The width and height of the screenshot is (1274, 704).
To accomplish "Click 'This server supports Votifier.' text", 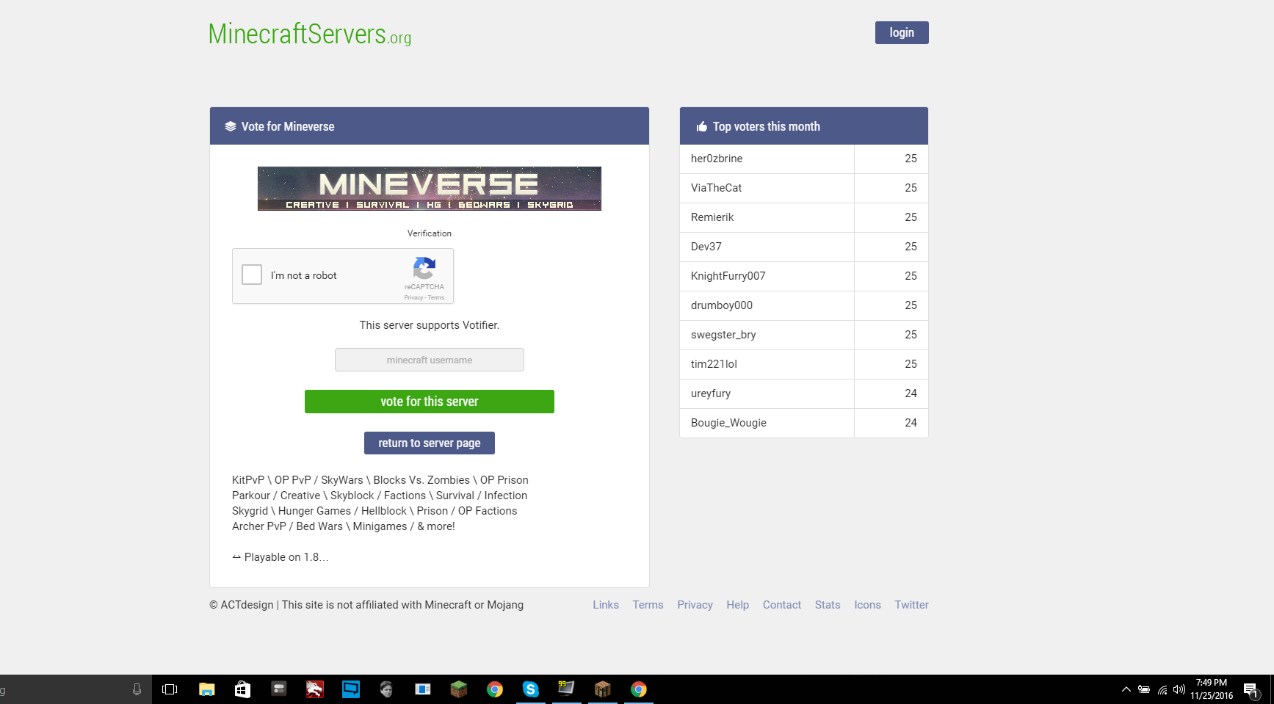I will point(430,325).
